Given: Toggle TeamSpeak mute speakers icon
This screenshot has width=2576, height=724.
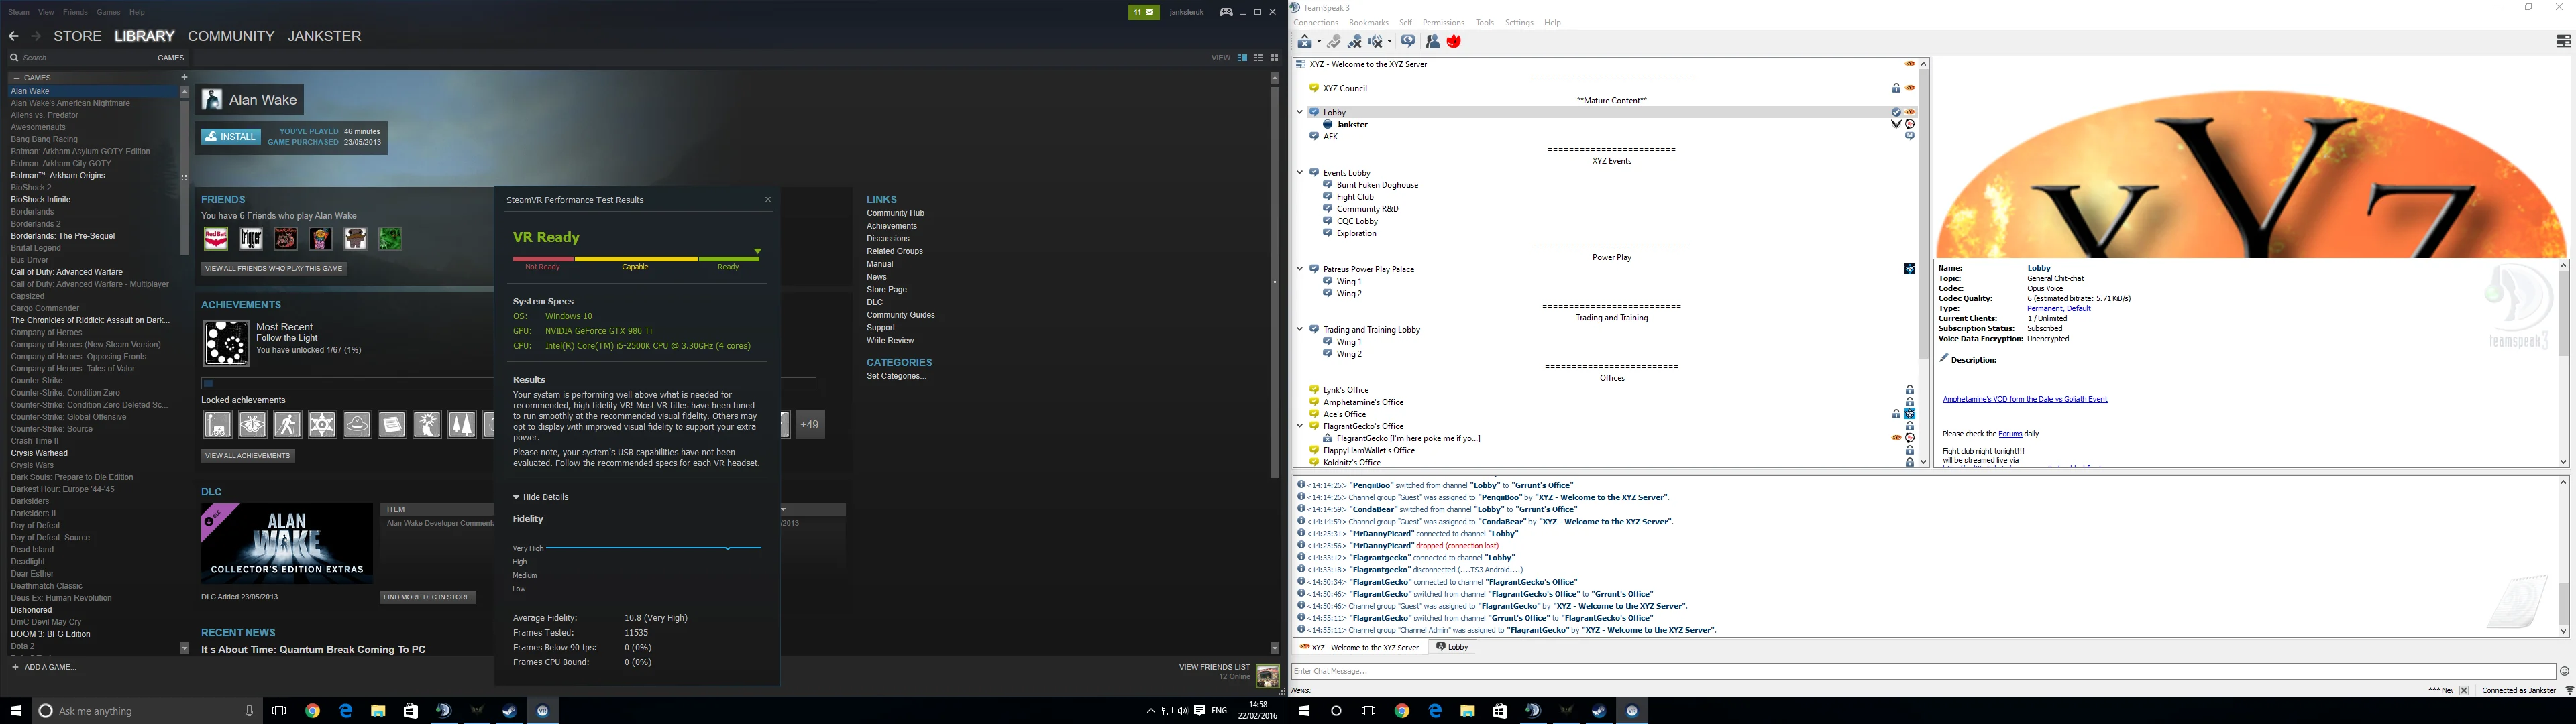Looking at the screenshot, I should coord(1376,41).
